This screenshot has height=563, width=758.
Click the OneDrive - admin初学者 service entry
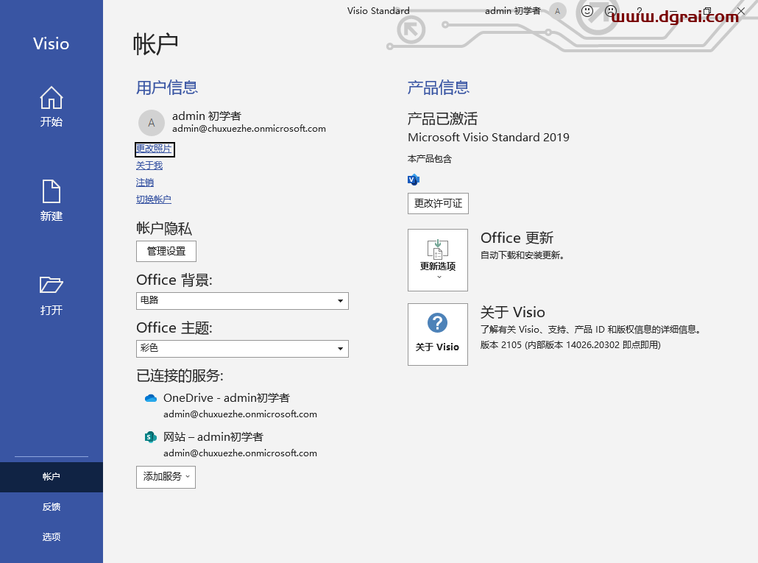[226, 397]
